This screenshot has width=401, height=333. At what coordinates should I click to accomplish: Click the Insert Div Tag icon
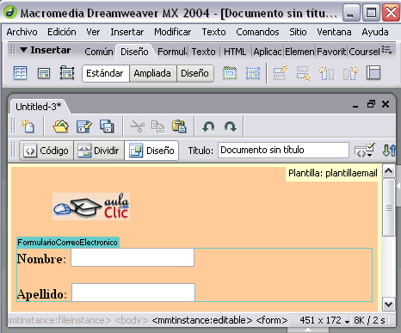coord(44,73)
